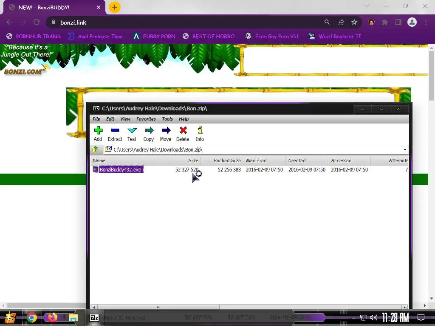
Task: Open the Help menu
Action: (184, 119)
